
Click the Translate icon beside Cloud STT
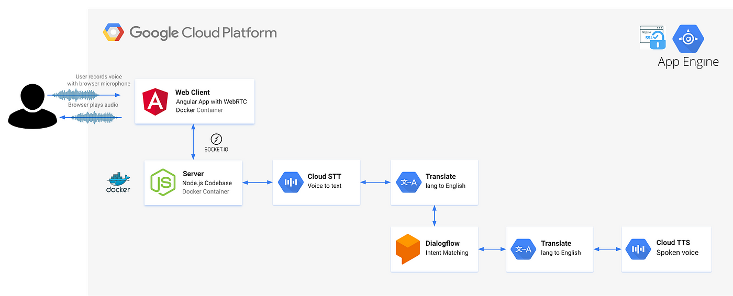(408, 183)
